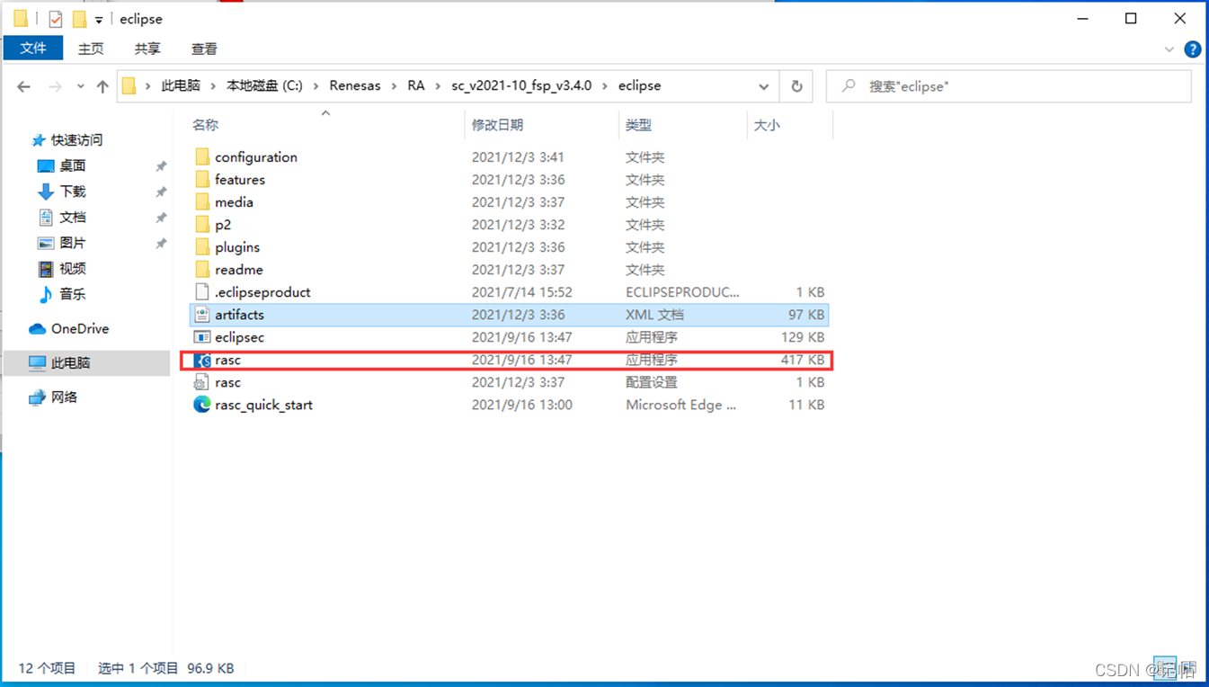Click the search "eclipse" box
1209x687 pixels.
point(1009,86)
